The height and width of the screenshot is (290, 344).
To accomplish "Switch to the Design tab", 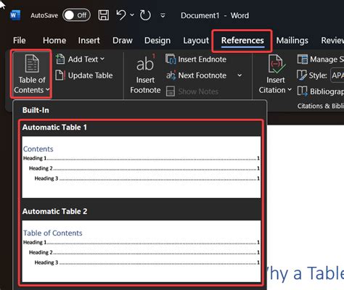I will (x=157, y=41).
